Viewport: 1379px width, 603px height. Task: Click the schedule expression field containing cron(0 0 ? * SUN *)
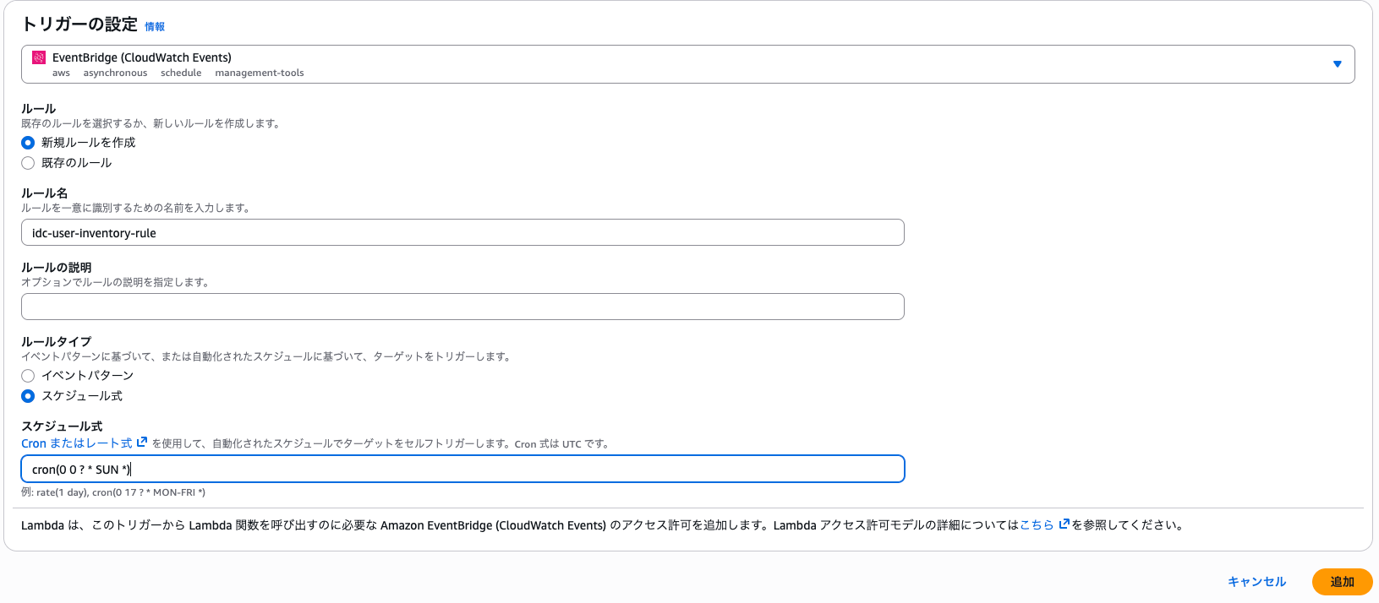pyautogui.click(x=462, y=469)
